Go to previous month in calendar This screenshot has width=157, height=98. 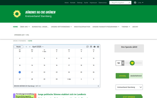[x=26, y=47]
